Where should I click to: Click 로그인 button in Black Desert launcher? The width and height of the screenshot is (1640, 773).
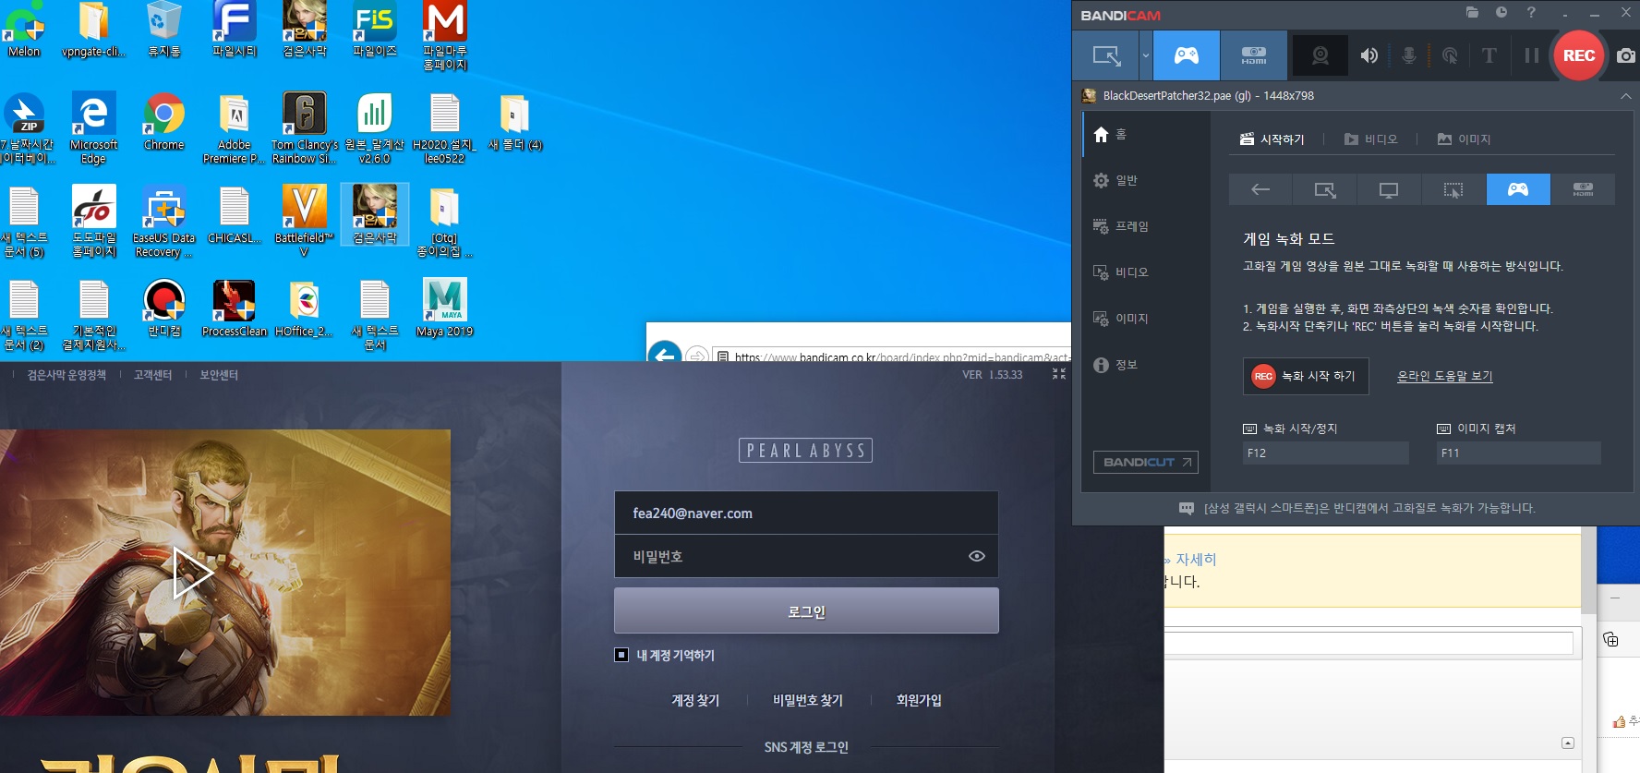(806, 610)
